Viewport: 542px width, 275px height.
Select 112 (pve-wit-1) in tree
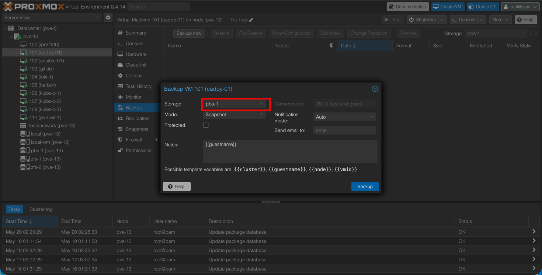45,117
